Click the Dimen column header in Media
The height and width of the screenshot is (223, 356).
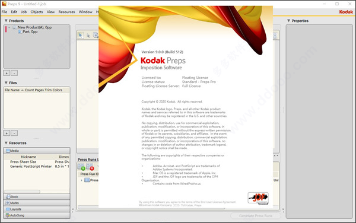(x=64, y=157)
